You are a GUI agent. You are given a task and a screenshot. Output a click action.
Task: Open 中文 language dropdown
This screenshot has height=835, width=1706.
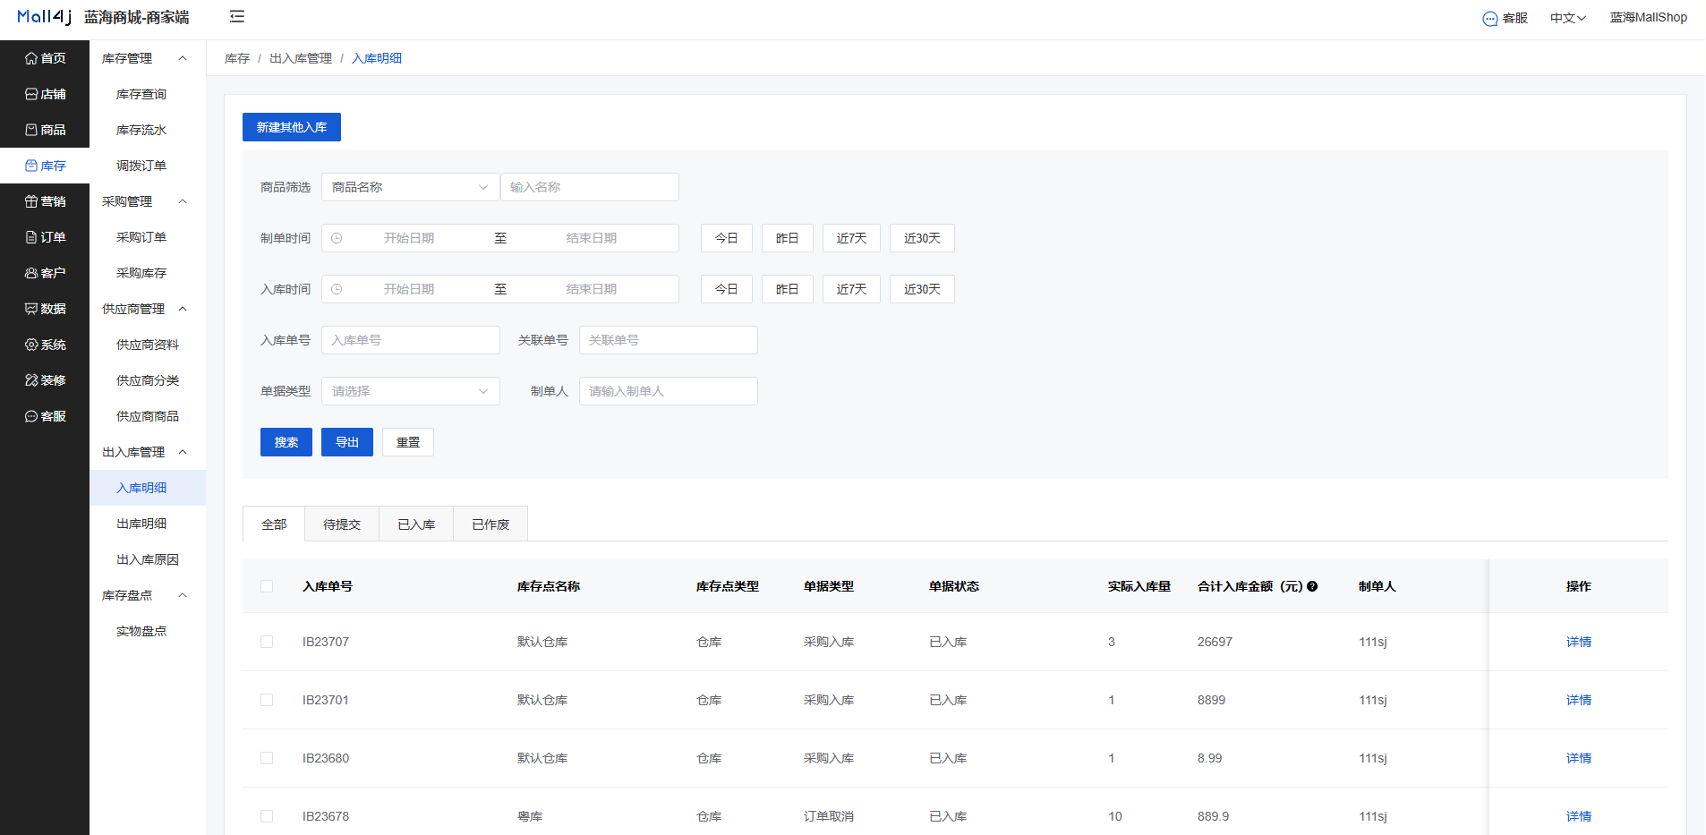coord(1568,18)
